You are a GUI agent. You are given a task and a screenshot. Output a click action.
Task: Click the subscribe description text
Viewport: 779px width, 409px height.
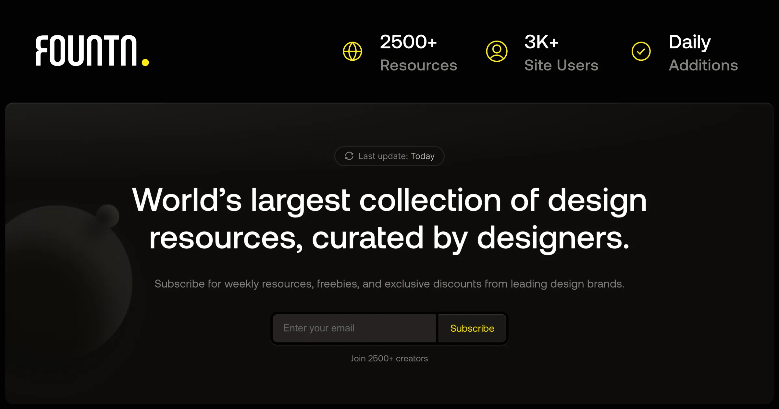[x=389, y=283]
